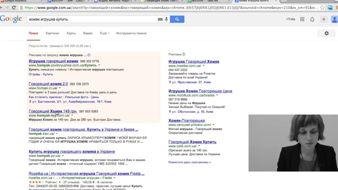
Task: Open the on-screen keyboard icon in search box
Action: click(160, 19)
